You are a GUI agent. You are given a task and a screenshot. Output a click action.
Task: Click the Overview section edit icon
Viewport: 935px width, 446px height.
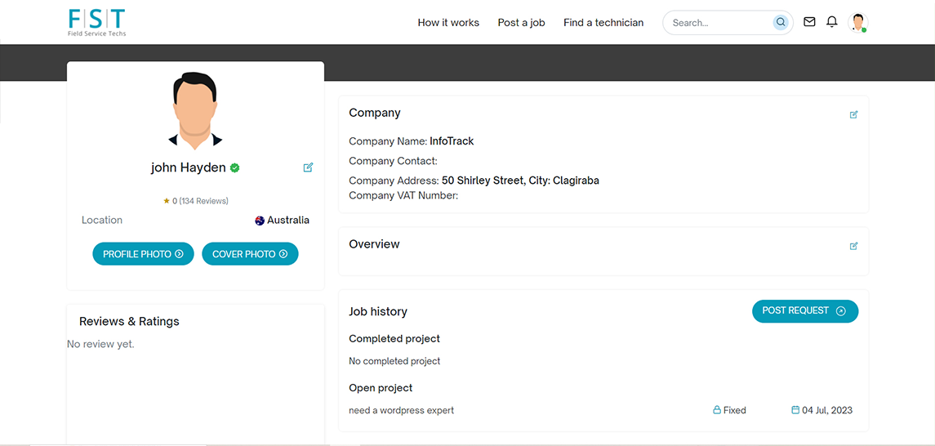[x=854, y=246]
